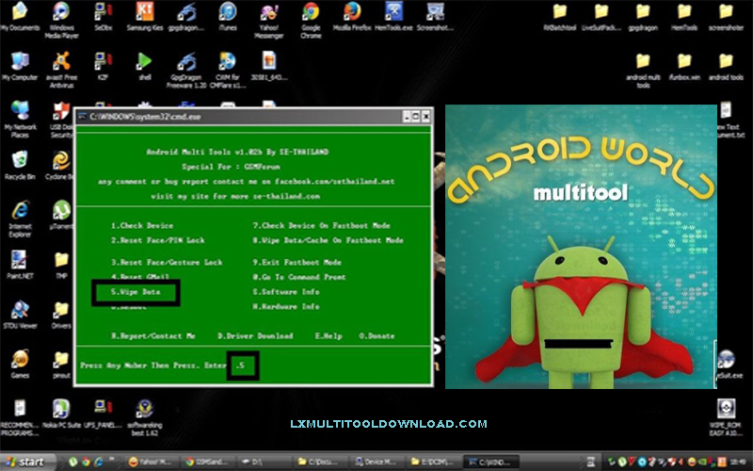Open the UFS_PANEL desktop shortcut

tap(103, 414)
